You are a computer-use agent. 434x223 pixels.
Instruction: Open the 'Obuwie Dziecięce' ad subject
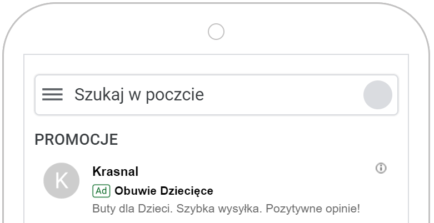point(163,191)
